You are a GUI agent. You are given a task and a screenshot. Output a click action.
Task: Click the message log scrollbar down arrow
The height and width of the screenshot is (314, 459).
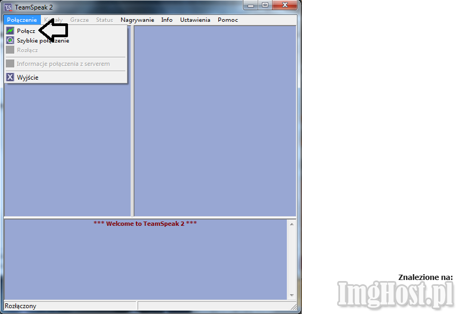point(292,295)
